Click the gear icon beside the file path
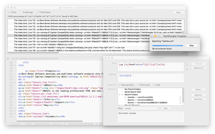This screenshot has height=134, width=215. (8, 58)
